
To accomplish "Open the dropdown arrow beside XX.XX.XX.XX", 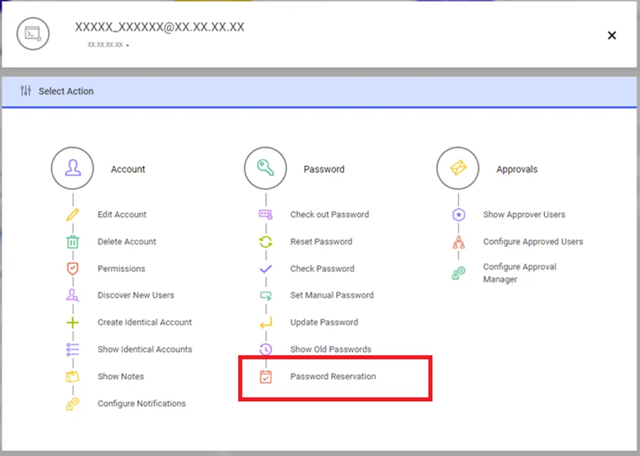I will pyautogui.click(x=128, y=45).
